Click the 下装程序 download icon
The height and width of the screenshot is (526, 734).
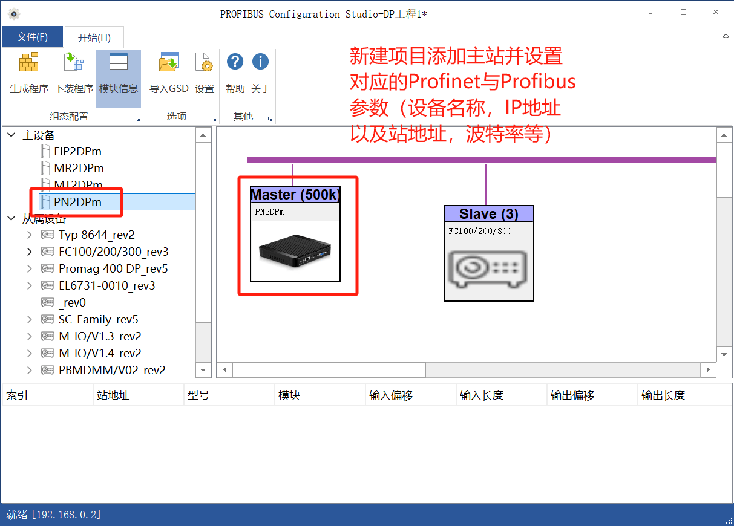click(73, 63)
